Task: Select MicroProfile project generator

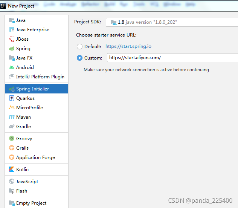Action: (29, 108)
